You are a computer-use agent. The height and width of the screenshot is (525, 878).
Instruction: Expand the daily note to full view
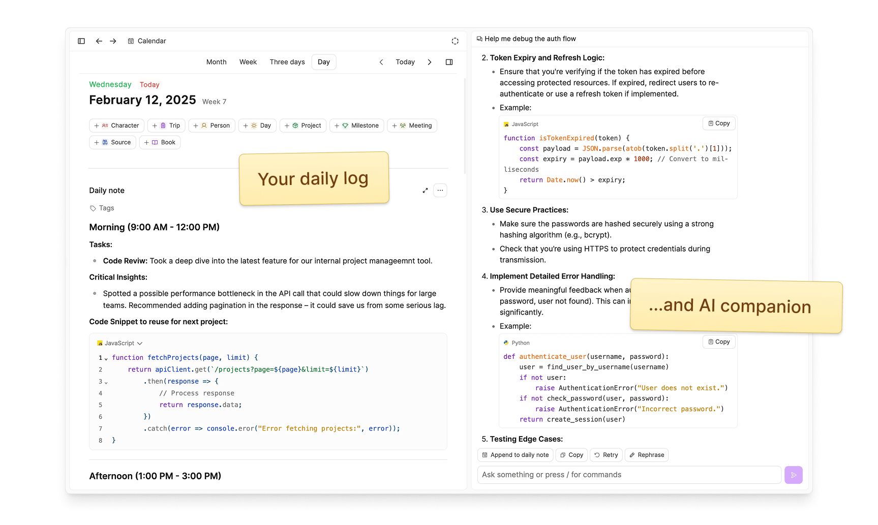pos(425,191)
